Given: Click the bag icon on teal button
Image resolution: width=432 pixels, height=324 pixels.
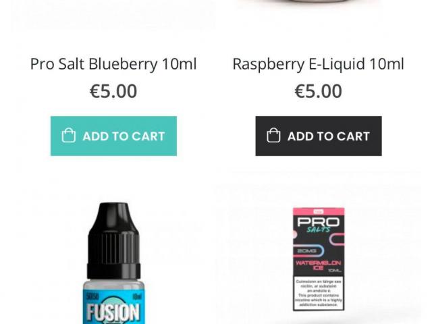Looking at the screenshot, I should tap(69, 135).
